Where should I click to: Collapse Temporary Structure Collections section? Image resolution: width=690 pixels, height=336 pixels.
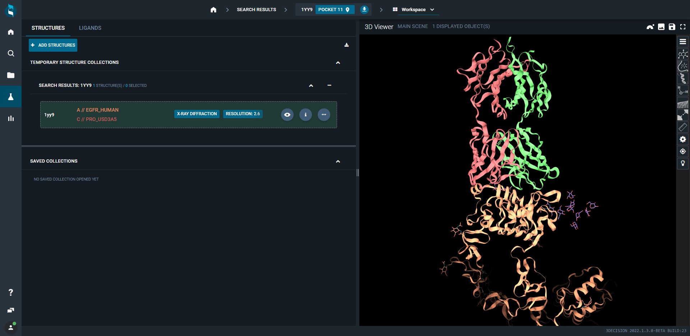338,63
